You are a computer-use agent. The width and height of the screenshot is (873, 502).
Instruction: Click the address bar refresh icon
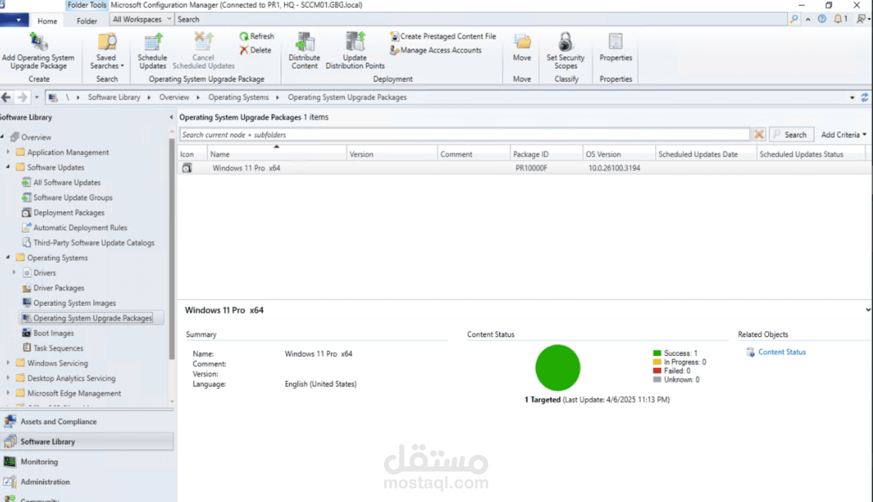coord(865,97)
